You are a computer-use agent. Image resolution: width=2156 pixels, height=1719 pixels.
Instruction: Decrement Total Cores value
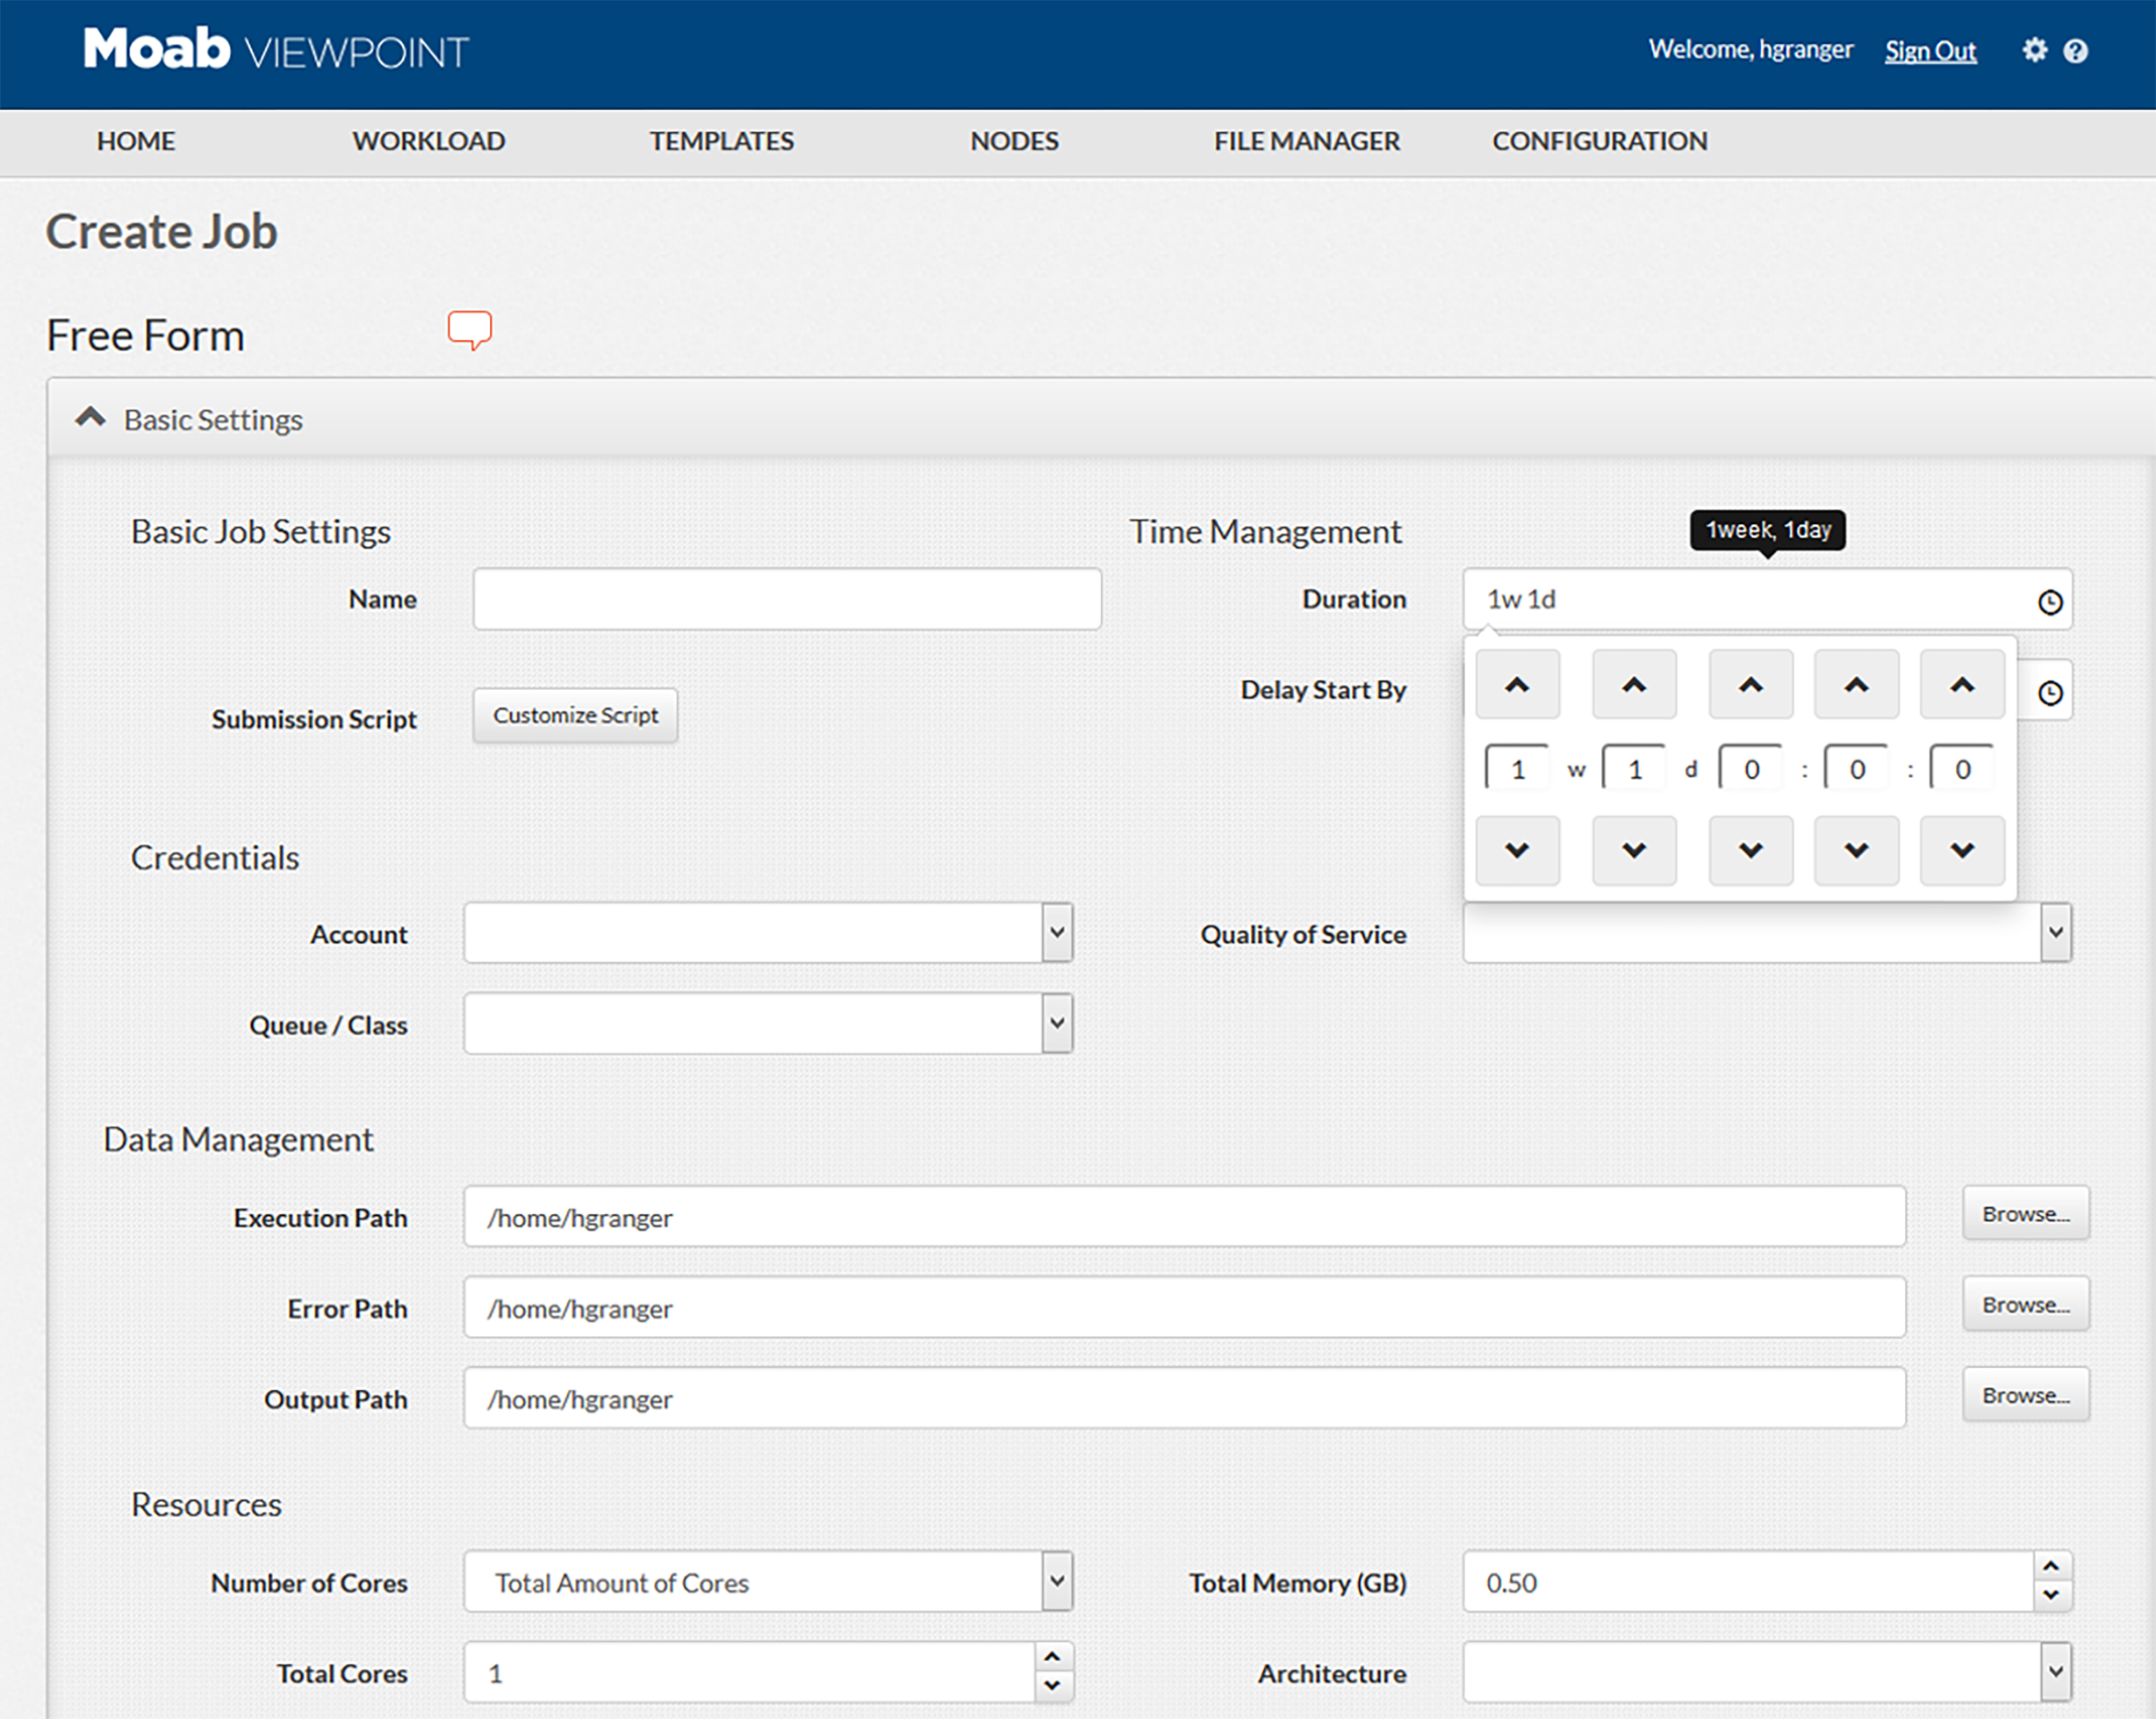[1052, 1686]
